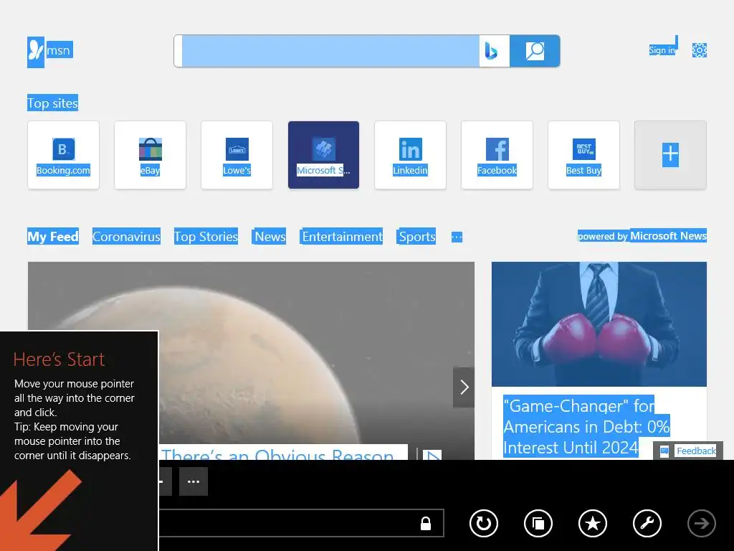
Task: Open the settings gear icon
Action: point(700,50)
